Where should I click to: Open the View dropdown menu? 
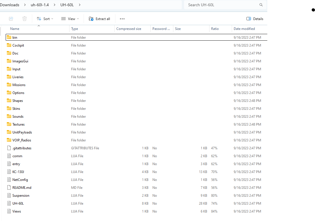click(70, 19)
